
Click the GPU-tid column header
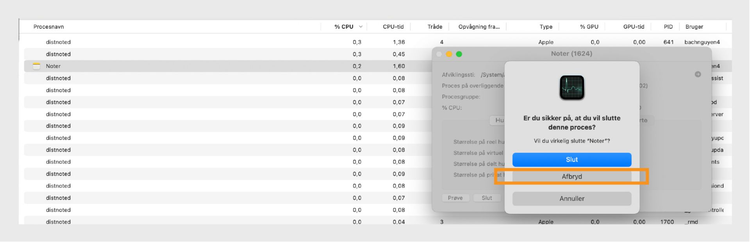634,27
